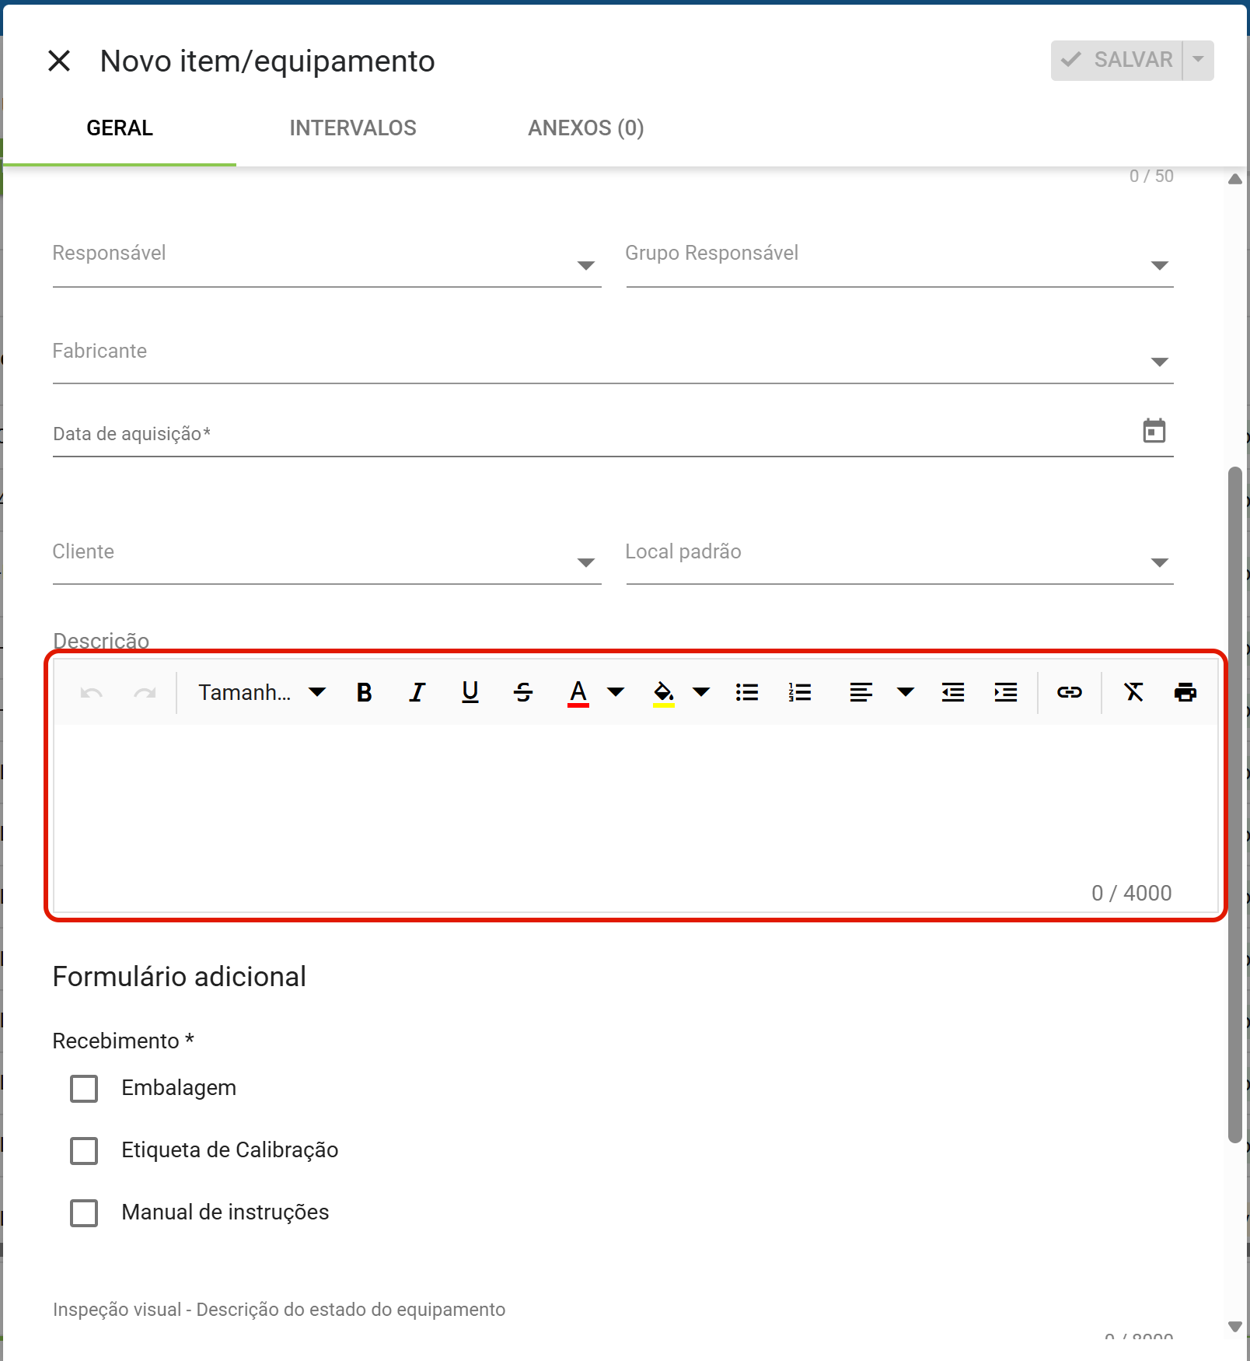Click the scrollbar up arrow

pos(1235,179)
